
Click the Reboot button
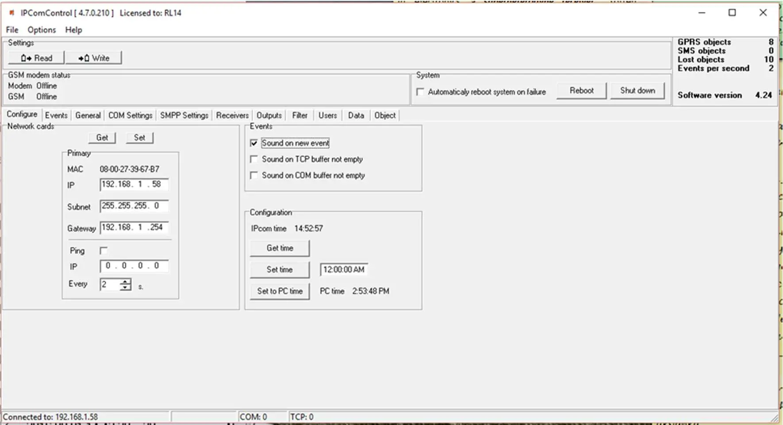(581, 90)
